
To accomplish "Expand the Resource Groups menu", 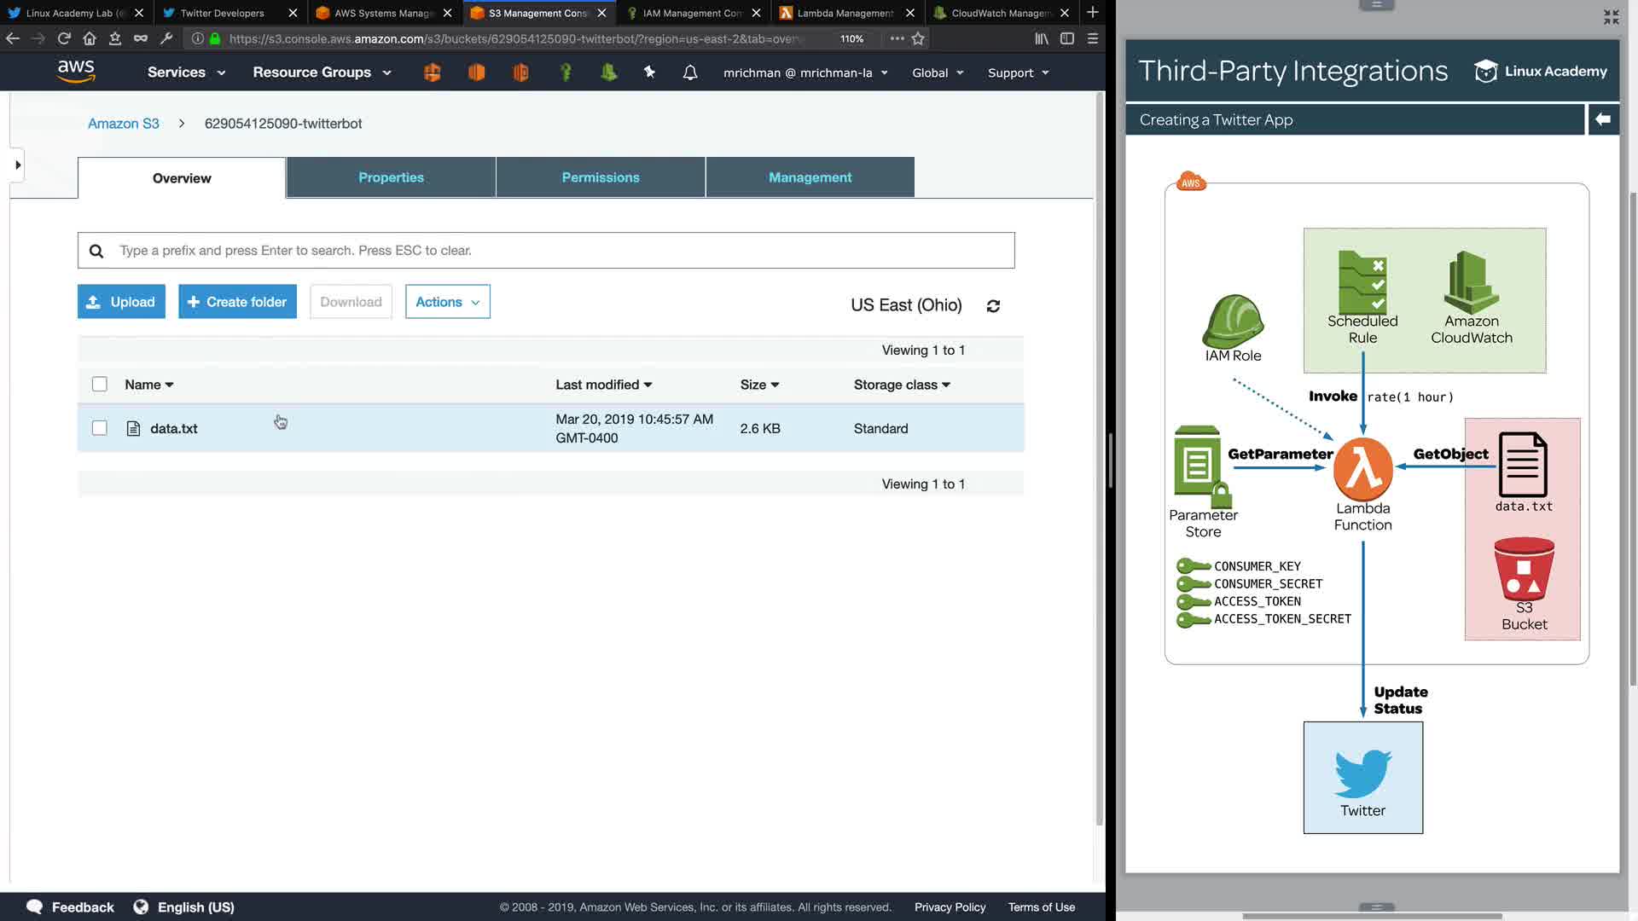I will pos(322,72).
